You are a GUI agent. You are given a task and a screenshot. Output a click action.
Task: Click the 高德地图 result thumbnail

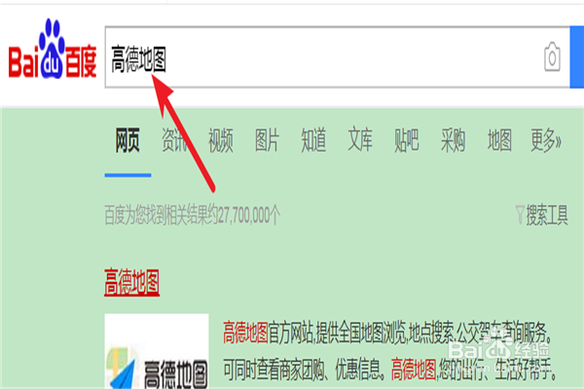click(x=157, y=351)
